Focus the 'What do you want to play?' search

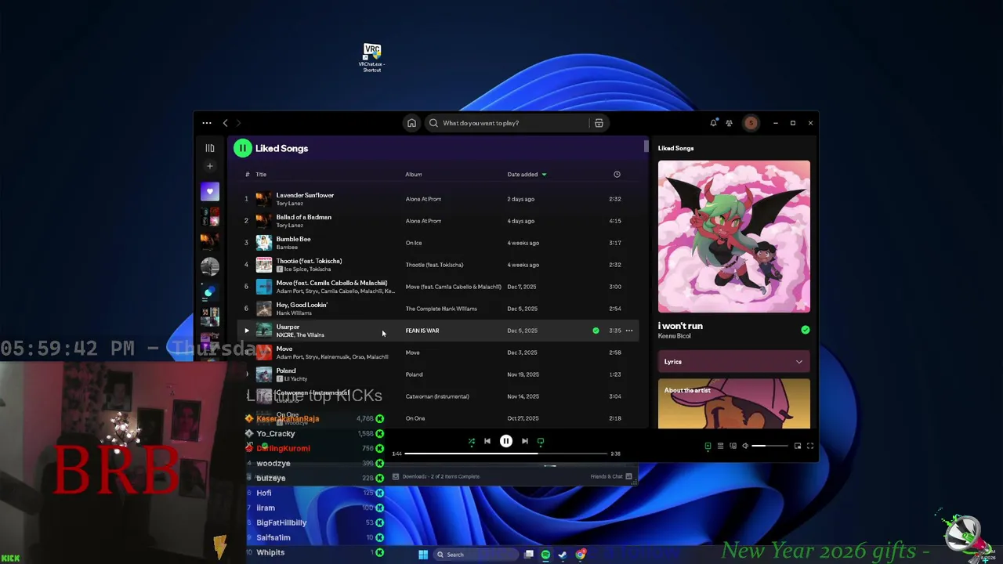click(x=509, y=123)
